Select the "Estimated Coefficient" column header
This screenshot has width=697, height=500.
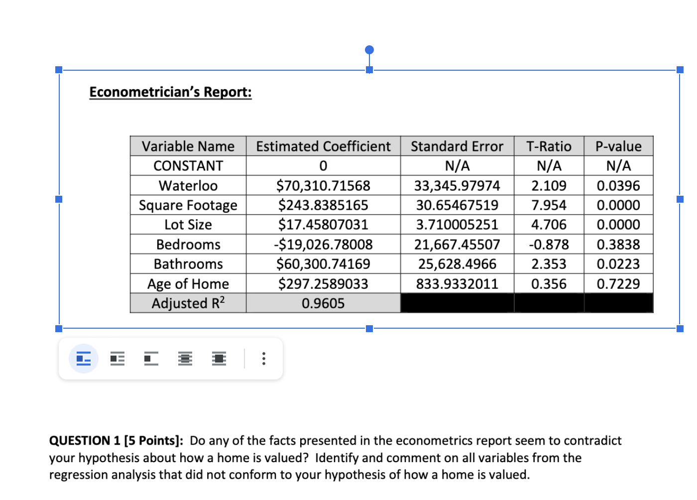[324, 146]
